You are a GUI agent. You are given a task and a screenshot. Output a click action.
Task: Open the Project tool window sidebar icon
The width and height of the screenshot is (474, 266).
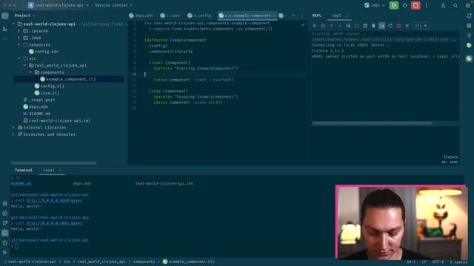(x=5, y=16)
